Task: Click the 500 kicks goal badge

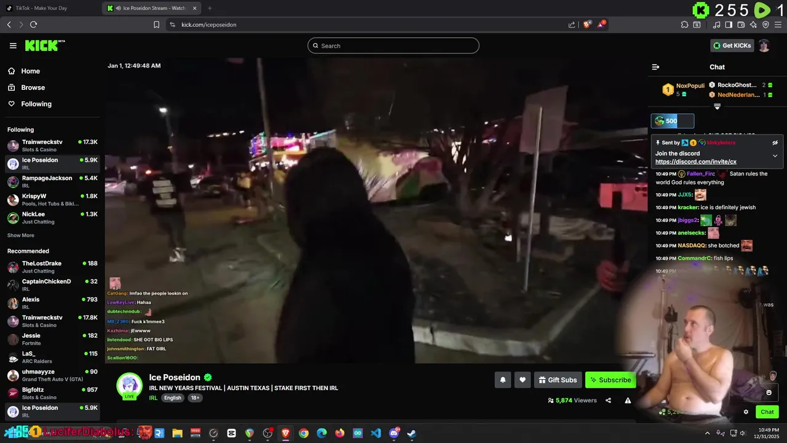Action: [673, 121]
